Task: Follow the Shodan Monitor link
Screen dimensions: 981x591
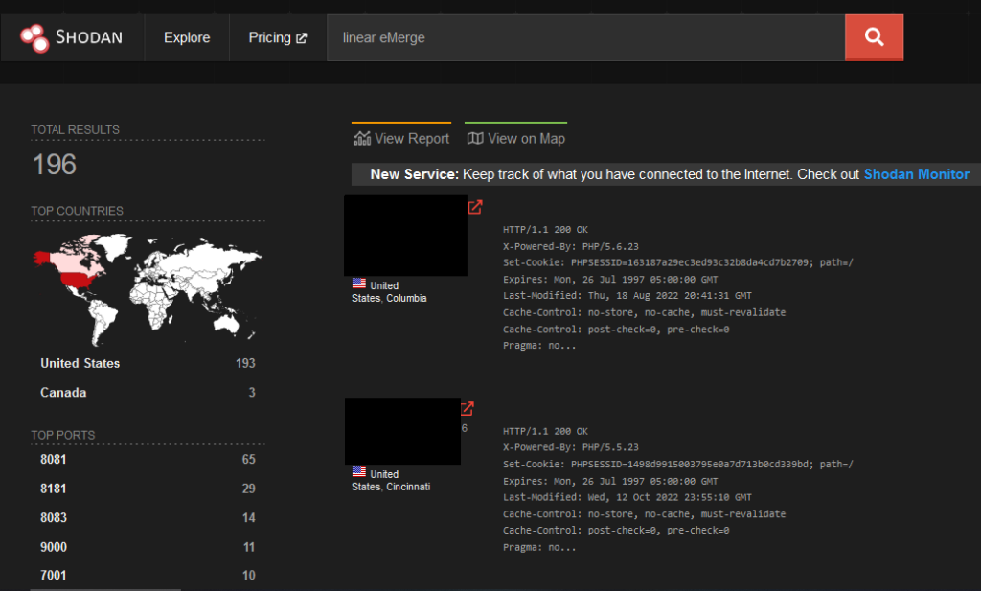Action: point(916,174)
